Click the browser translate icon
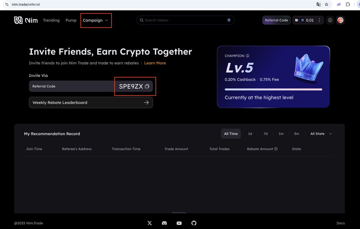 (319, 4)
